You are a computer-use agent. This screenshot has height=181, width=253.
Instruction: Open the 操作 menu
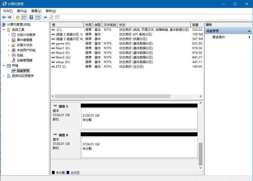click(21, 11)
